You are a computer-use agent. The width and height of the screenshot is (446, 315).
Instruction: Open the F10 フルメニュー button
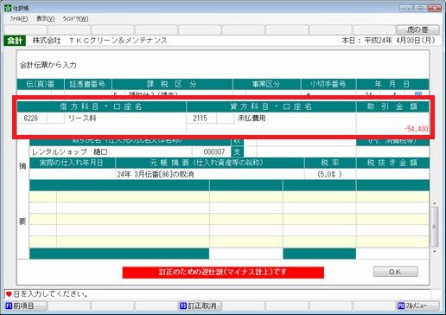point(417,305)
